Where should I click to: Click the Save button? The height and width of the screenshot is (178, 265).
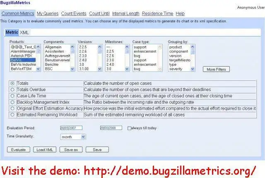click(97, 149)
